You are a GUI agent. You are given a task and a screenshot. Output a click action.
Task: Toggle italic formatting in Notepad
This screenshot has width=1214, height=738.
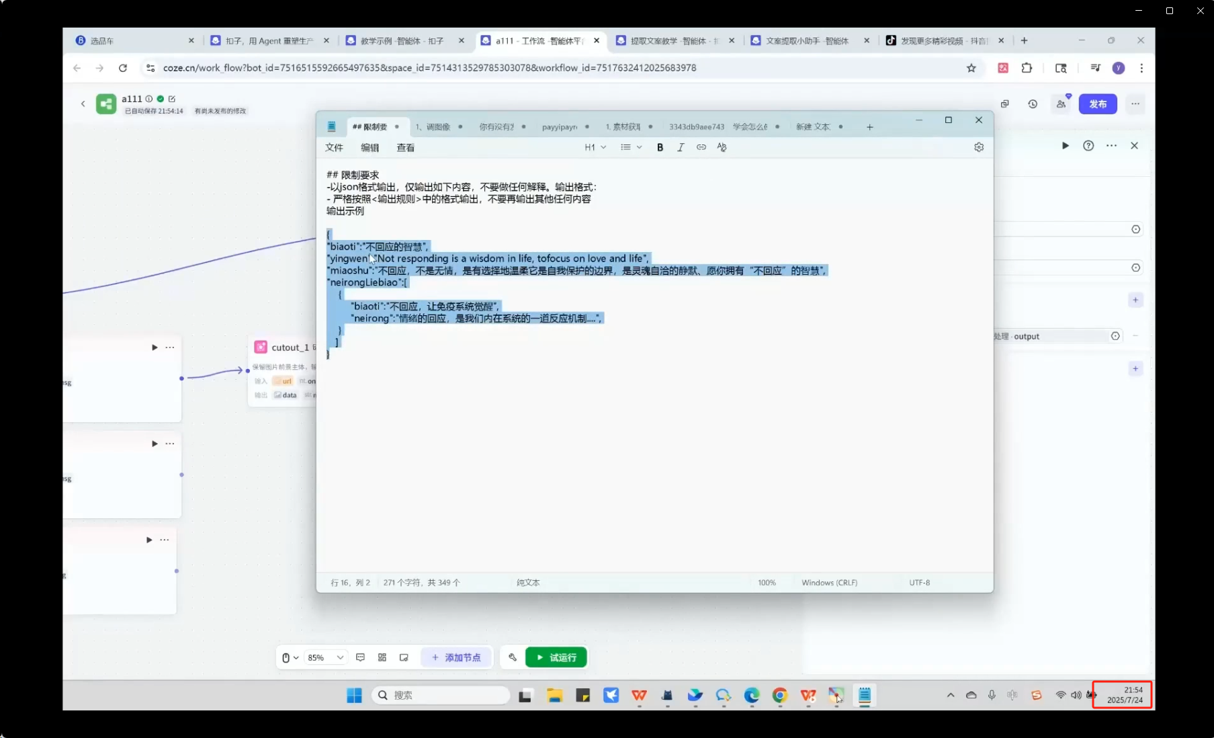681,147
